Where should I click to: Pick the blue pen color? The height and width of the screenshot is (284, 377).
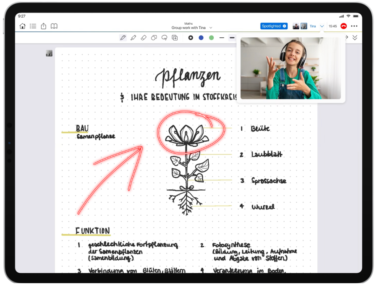201,38
